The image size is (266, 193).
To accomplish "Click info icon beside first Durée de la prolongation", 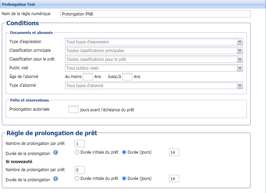I will click(56, 152).
